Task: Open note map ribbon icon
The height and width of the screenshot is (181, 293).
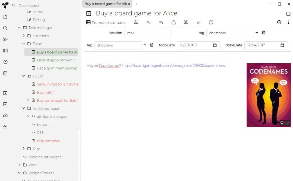Action: 186,22
